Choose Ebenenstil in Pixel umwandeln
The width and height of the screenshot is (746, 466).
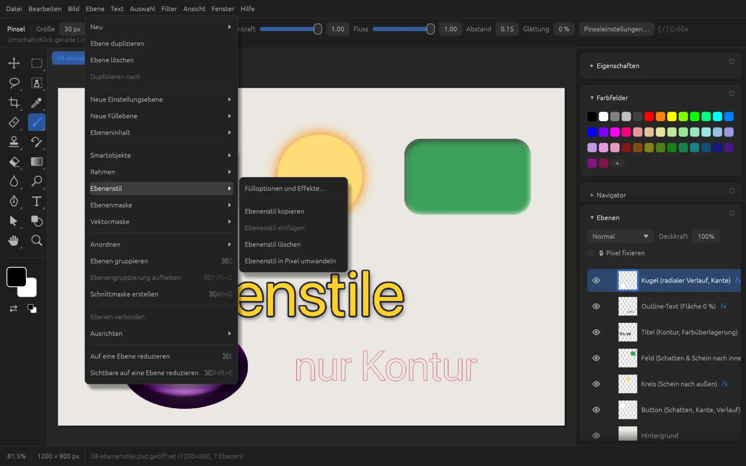pos(293,261)
